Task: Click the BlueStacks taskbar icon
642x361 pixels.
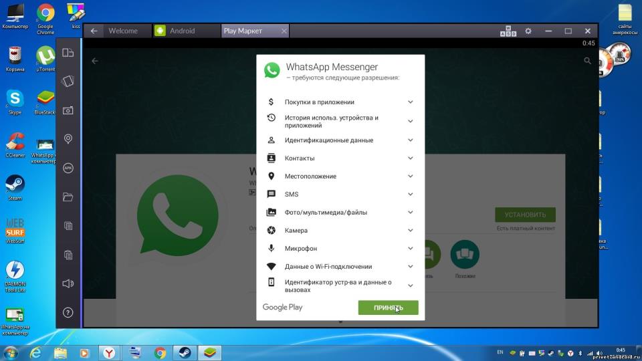Action: tap(209, 353)
